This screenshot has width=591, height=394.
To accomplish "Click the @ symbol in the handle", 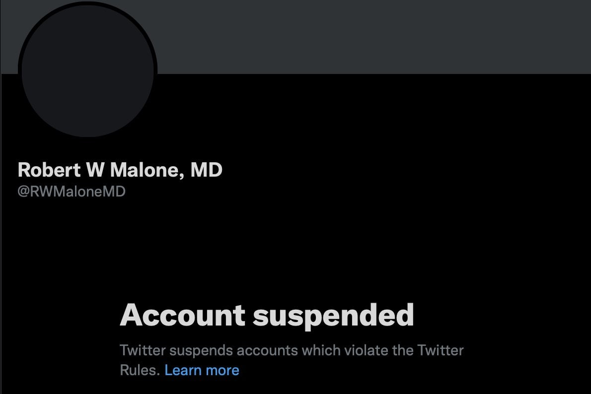I will pyautogui.click(x=23, y=192).
